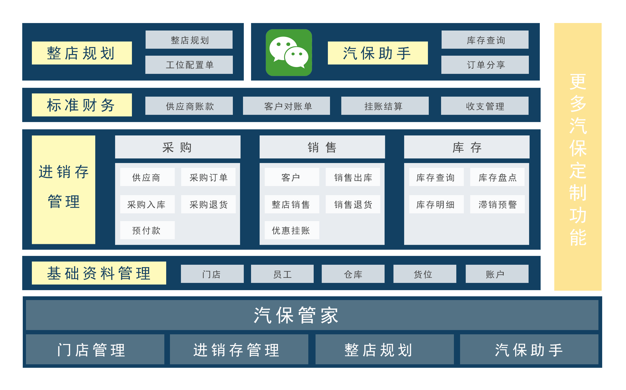The width and height of the screenshot is (626, 390).
Task: Click the 采购 section header
Action: 178,147
